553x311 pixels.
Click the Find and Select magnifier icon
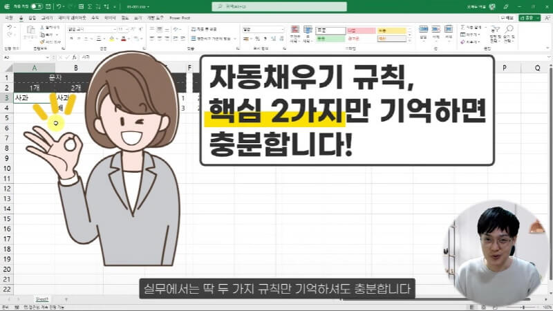[x=509, y=30]
